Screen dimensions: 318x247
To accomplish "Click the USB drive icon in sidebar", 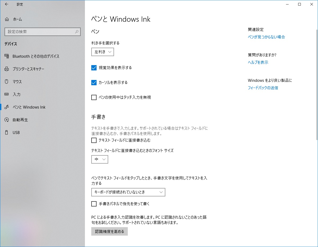I will tap(7, 133).
